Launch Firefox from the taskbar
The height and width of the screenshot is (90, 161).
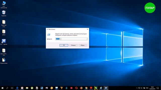tap(81, 88)
